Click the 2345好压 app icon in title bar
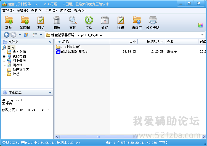This screenshot has width=207, height=146. tap(4, 4)
